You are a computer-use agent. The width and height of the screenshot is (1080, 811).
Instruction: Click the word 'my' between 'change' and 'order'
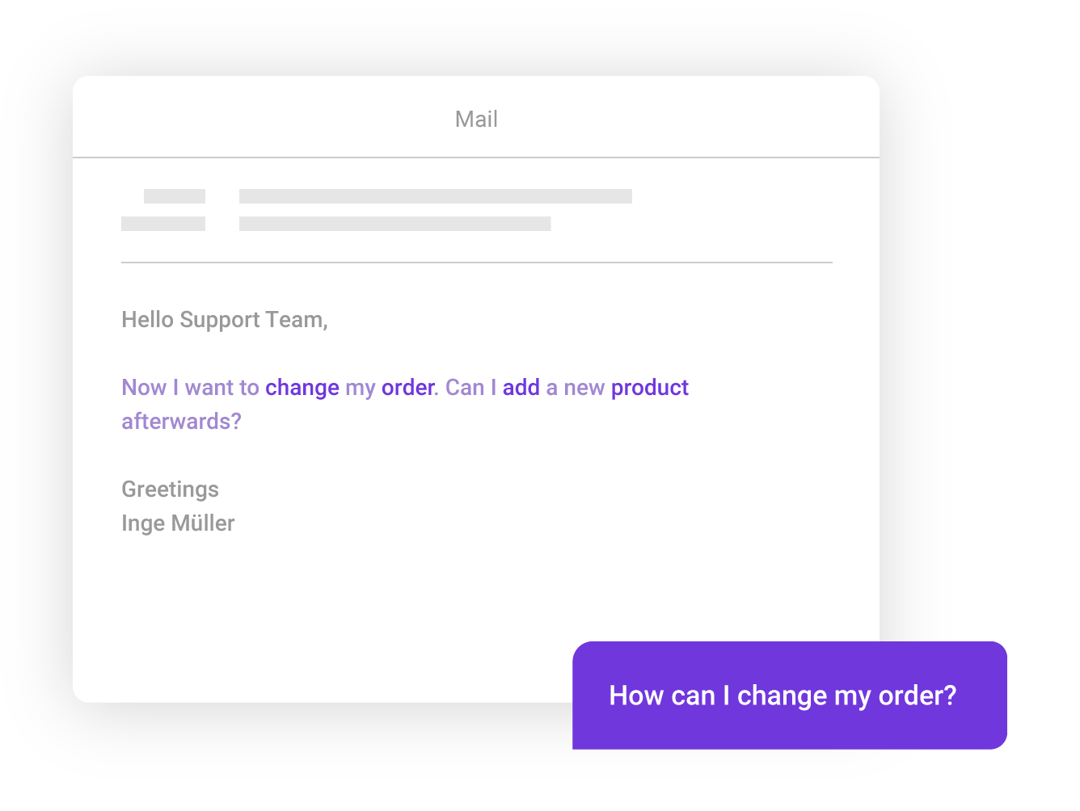[361, 389]
